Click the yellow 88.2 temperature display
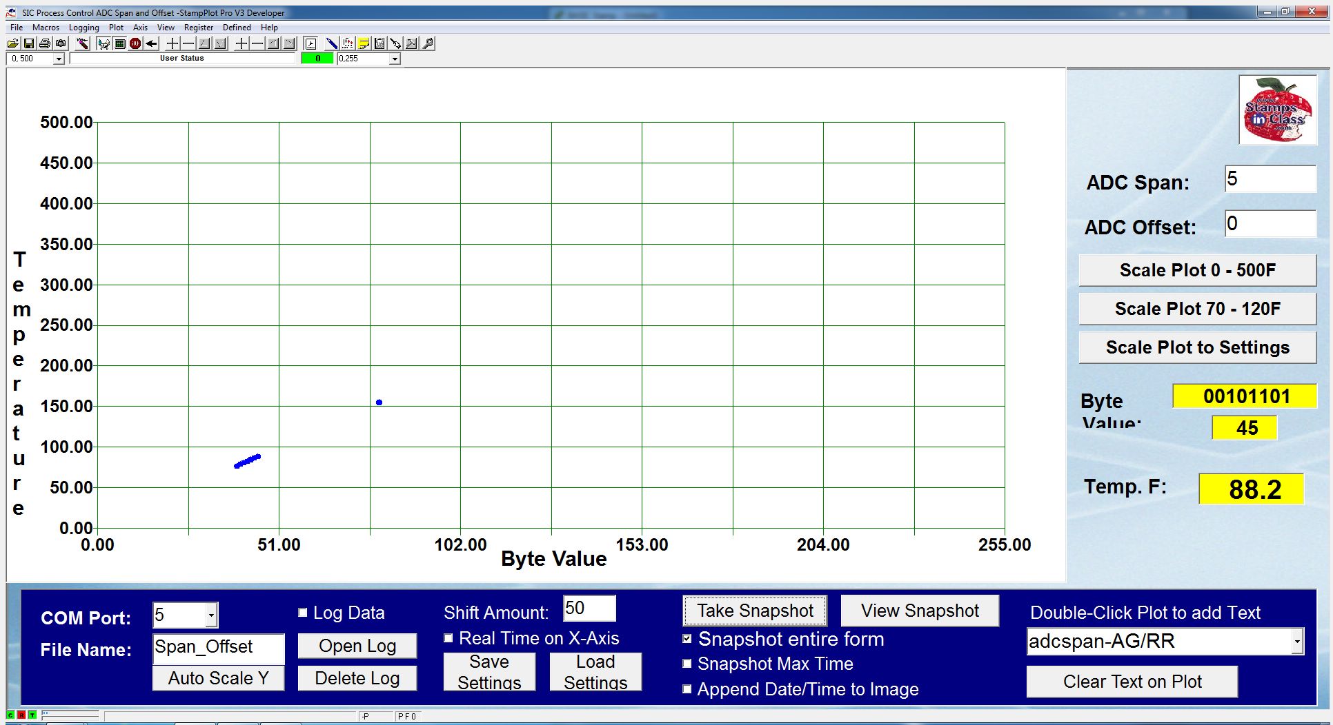 coord(1251,489)
